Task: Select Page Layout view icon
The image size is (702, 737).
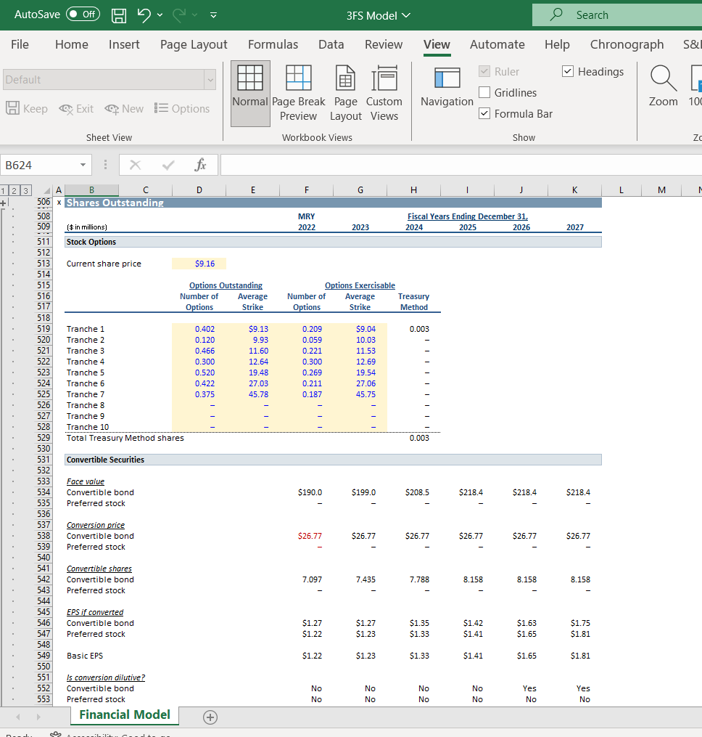Action: point(346,93)
